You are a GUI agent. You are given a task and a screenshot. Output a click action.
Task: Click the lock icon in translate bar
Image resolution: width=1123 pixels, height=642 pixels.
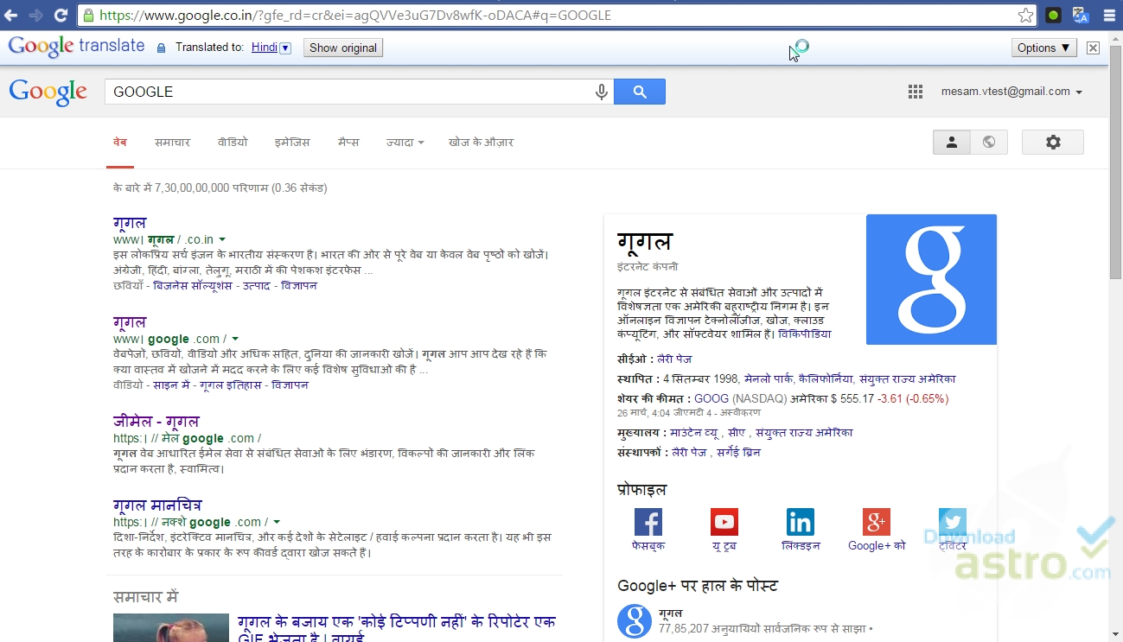pos(161,48)
